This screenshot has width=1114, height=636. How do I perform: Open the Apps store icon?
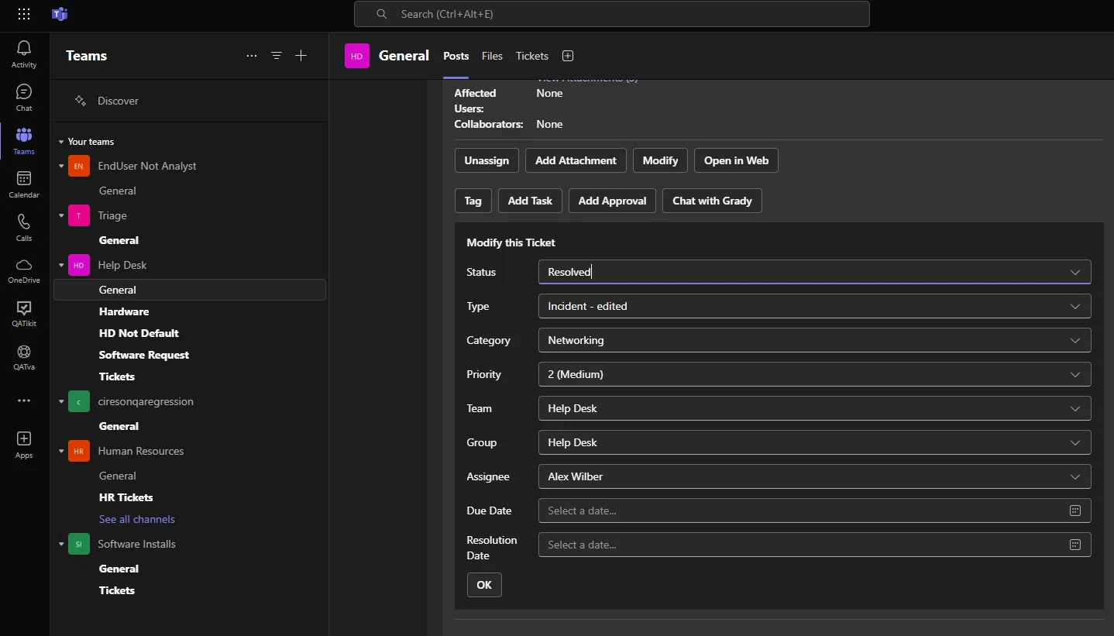[x=24, y=445]
